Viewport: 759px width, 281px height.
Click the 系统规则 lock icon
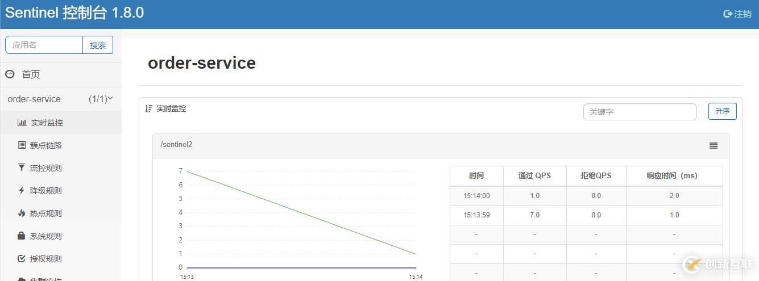[x=22, y=236]
